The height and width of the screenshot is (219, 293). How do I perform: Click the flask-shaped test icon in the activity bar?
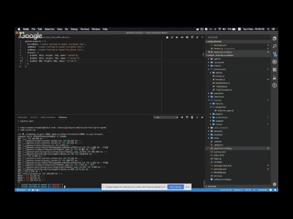point(275,77)
